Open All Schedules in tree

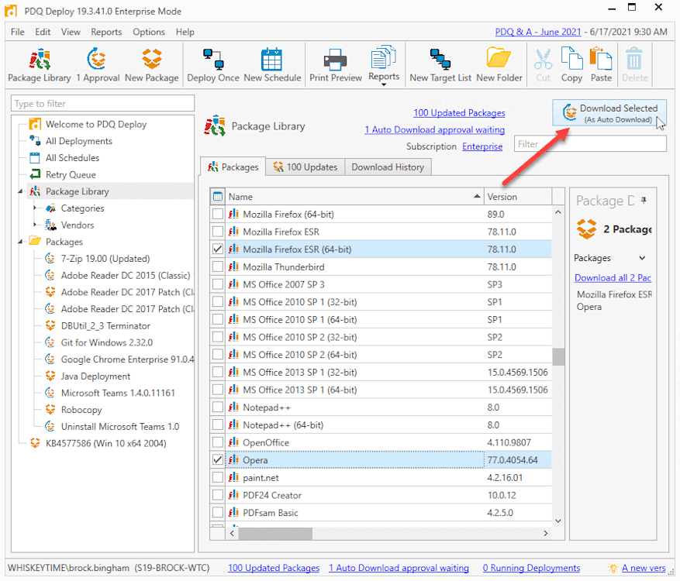72,158
